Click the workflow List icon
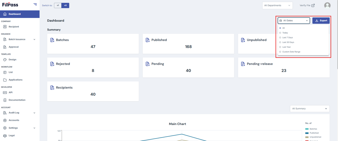The height and width of the screenshot is (141, 338). tap(5, 72)
